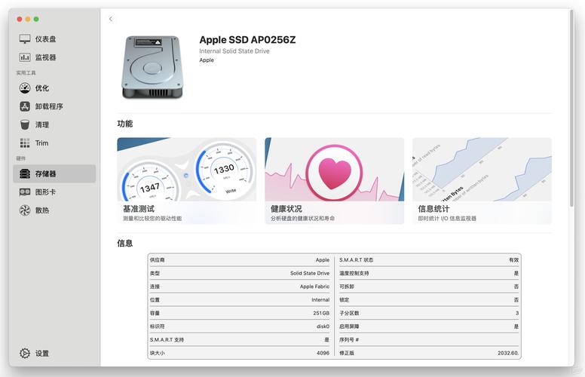Image resolution: width=585 pixels, height=377 pixels.
Task: Select the 优化 gauge icon
Action: pyautogui.click(x=25, y=88)
